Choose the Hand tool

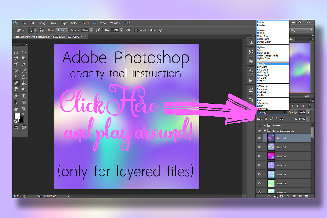16,108
